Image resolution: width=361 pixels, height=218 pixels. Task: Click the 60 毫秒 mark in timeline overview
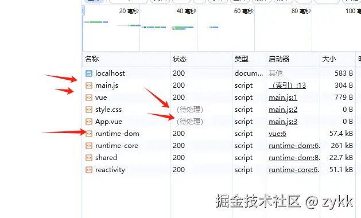click(x=243, y=11)
